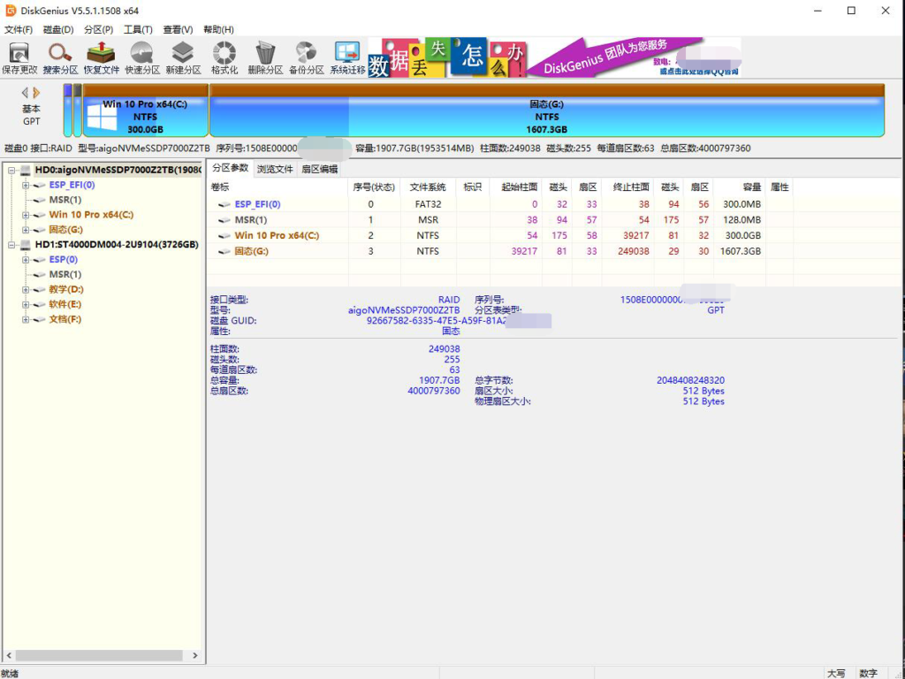Click the DiskGenius advertisement banner
This screenshot has height=679, width=905.
[554, 57]
